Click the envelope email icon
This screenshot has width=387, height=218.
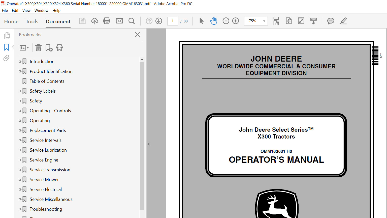(x=119, y=21)
